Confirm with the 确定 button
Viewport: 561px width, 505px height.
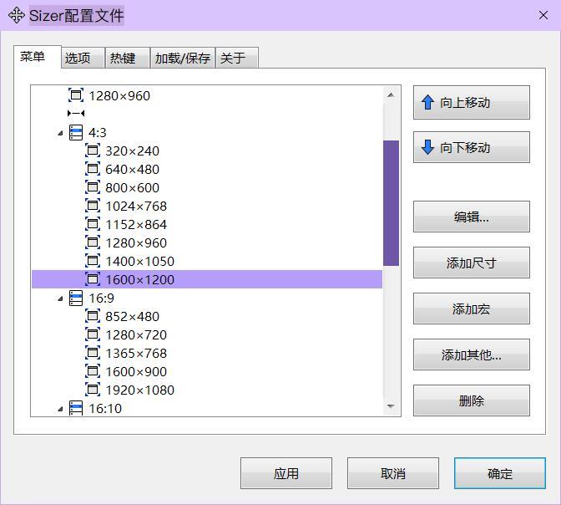(500, 473)
